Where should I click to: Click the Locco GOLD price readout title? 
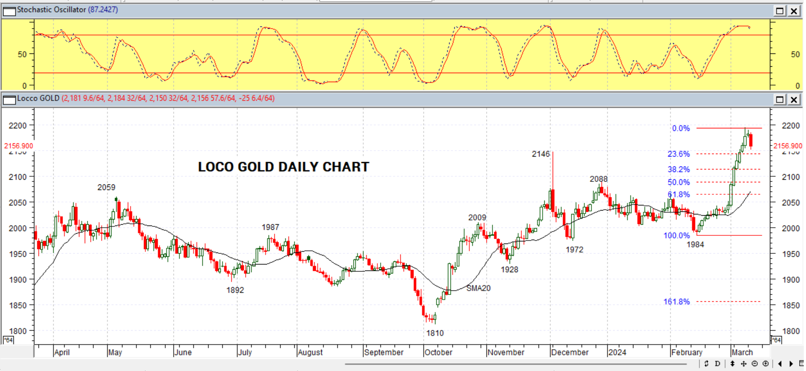point(146,98)
